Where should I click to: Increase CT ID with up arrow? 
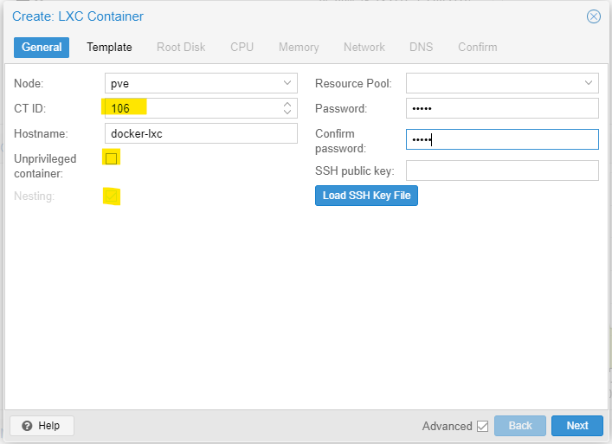pyautogui.click(x=287, y=104)
